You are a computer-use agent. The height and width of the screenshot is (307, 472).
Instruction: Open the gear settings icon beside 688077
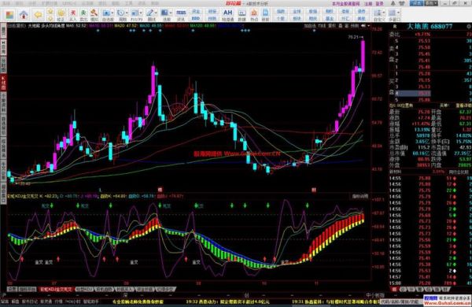pos(469,27)
